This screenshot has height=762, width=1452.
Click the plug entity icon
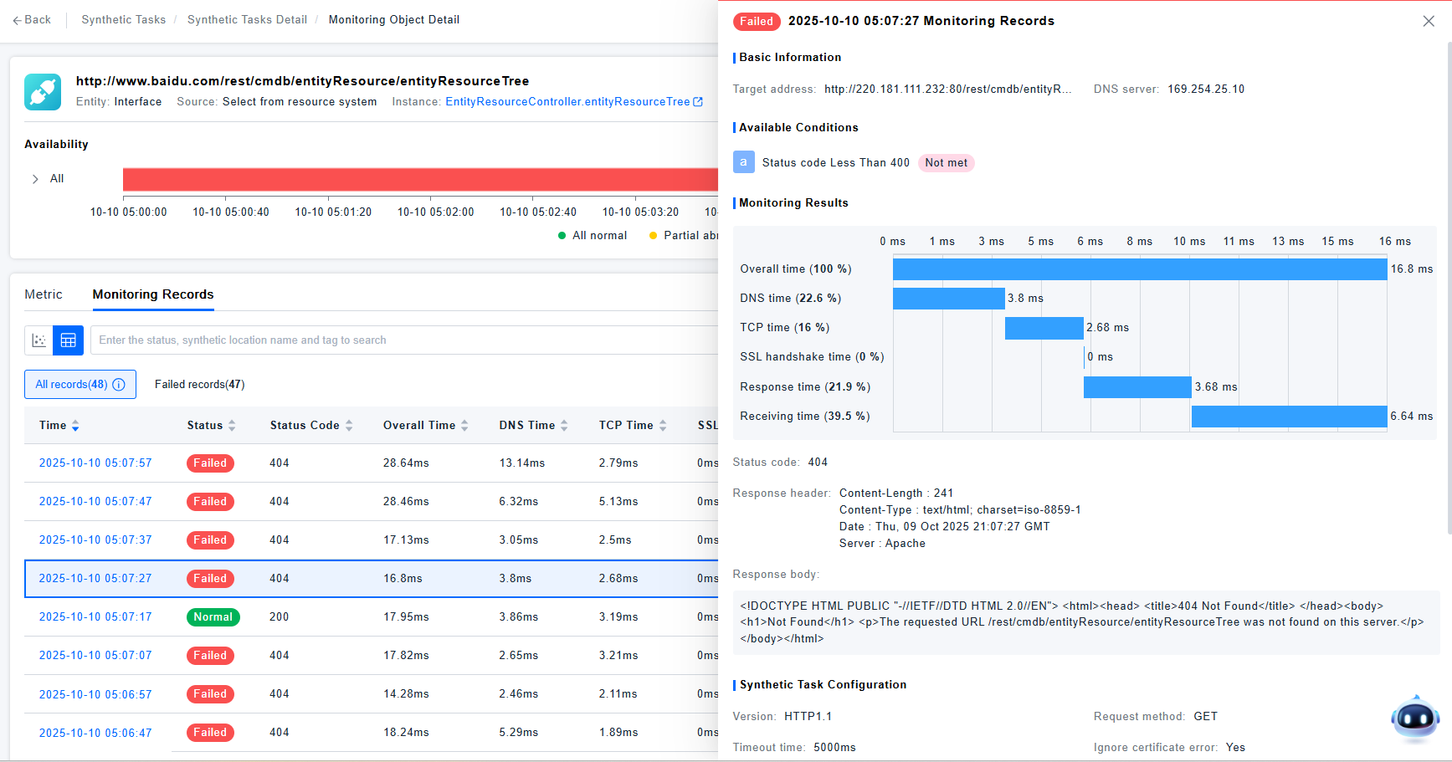pos(43,92)
